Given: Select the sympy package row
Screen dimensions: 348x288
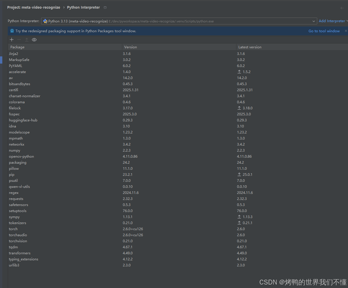Looking at the screenshot, I should 178,217.
